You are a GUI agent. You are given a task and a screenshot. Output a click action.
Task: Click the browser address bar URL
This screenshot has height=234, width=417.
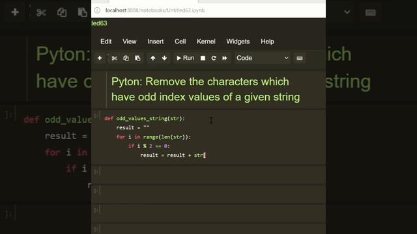155,10
